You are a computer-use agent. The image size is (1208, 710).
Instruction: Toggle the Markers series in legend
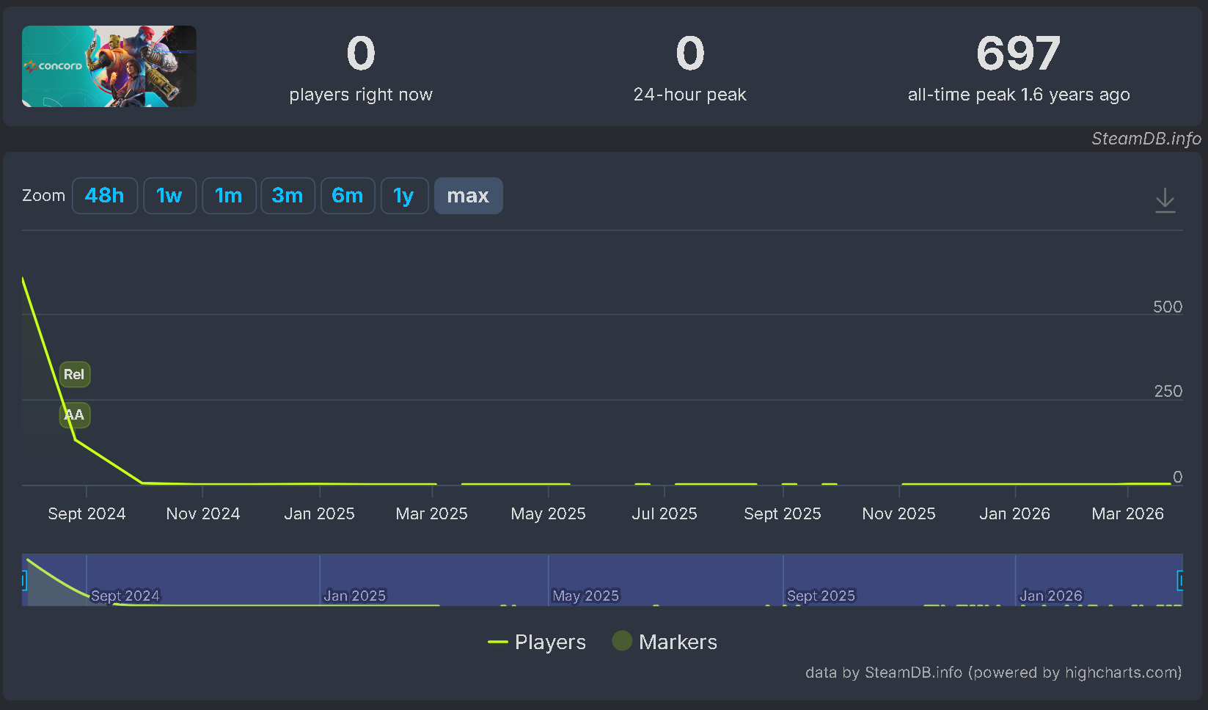click(665, 642)
